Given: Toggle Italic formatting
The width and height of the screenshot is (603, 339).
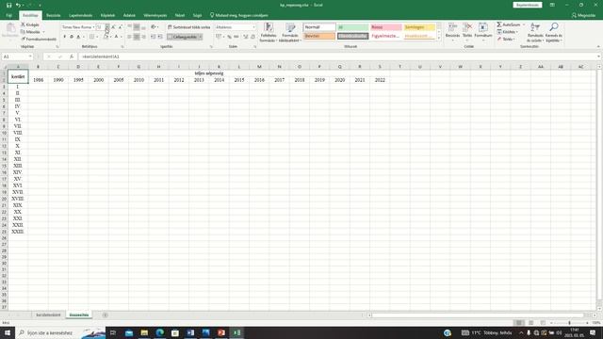Looking at the screenshot, I should click(72, 37).
